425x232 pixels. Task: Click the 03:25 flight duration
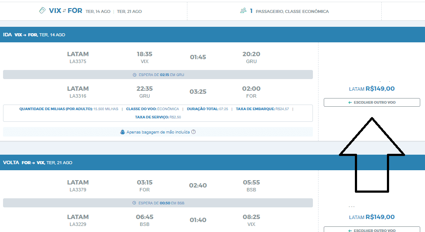point(198,92)
